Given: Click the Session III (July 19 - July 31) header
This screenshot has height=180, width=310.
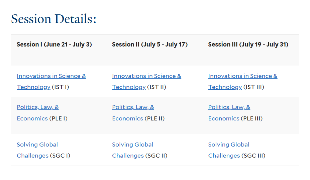Looking at the screenshot, I should tap(248, 44).
